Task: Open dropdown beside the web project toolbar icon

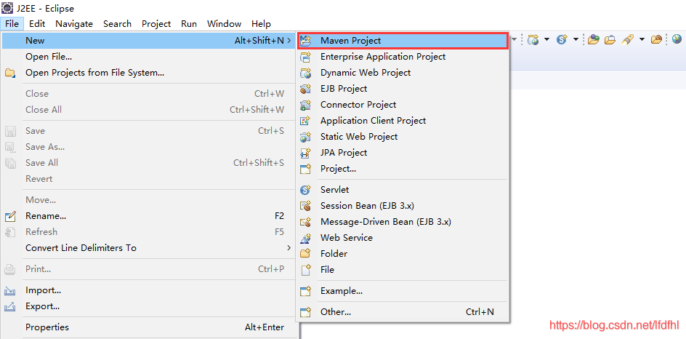Action: pyautogui.click(x=547, y=40)
